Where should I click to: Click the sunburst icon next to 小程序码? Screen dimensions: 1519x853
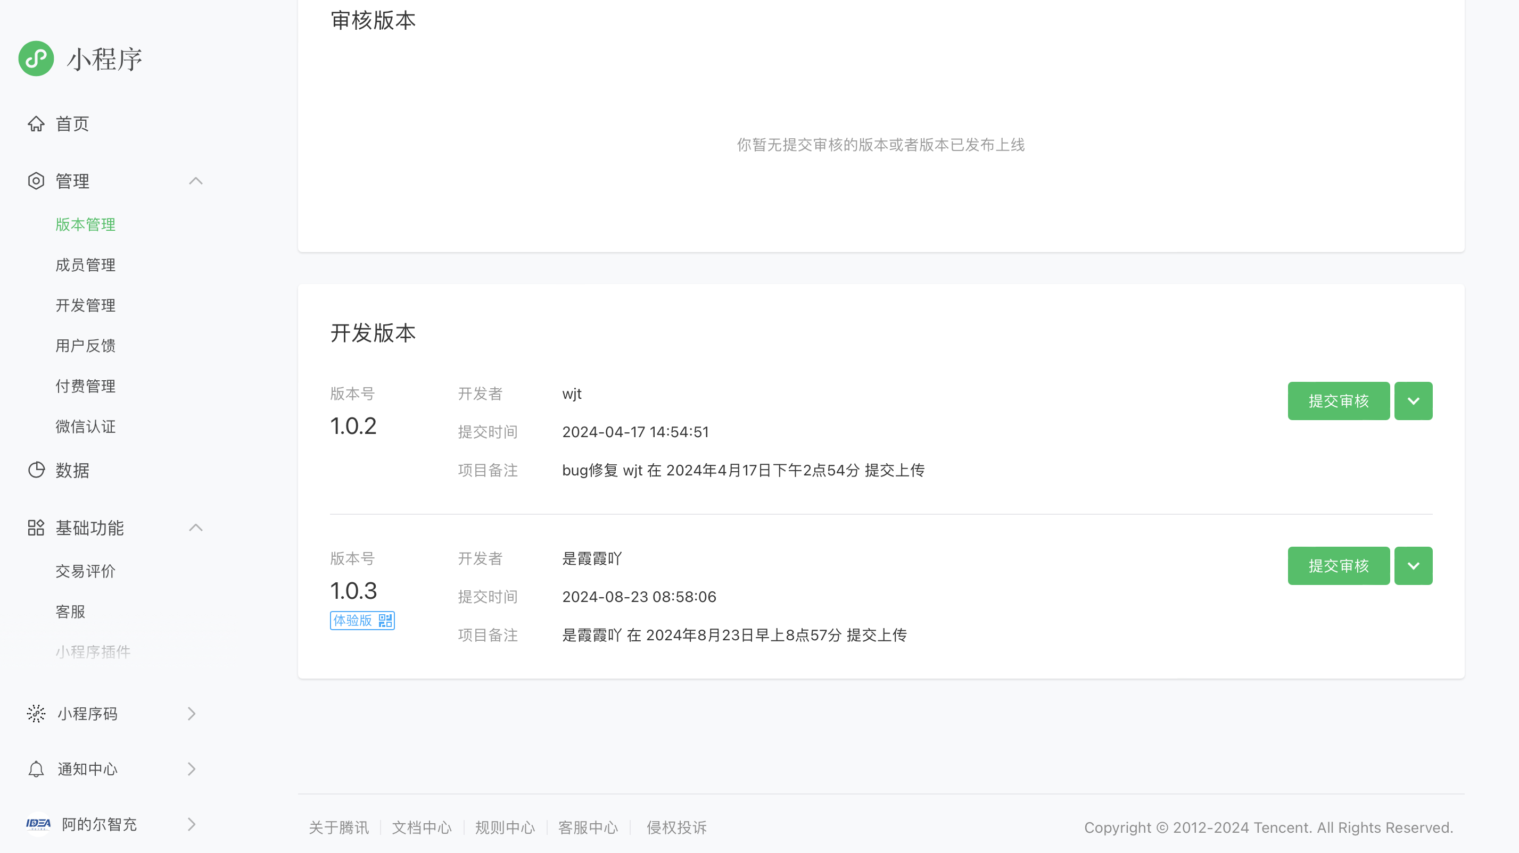pyautogui.click(x=36, y=713)
